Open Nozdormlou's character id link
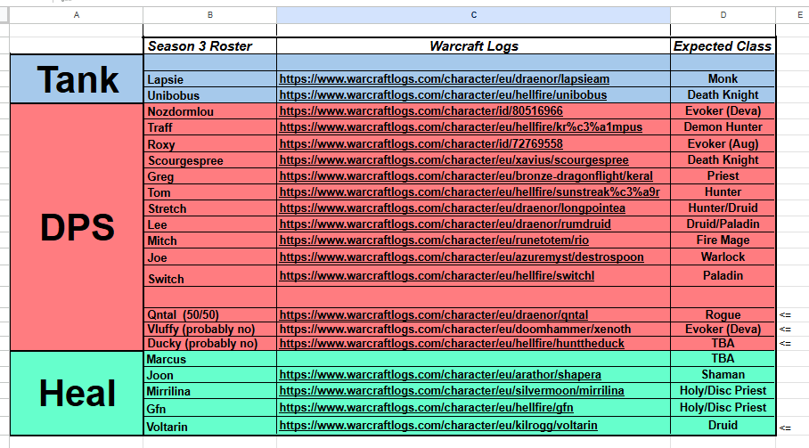 tap(421, 110)
